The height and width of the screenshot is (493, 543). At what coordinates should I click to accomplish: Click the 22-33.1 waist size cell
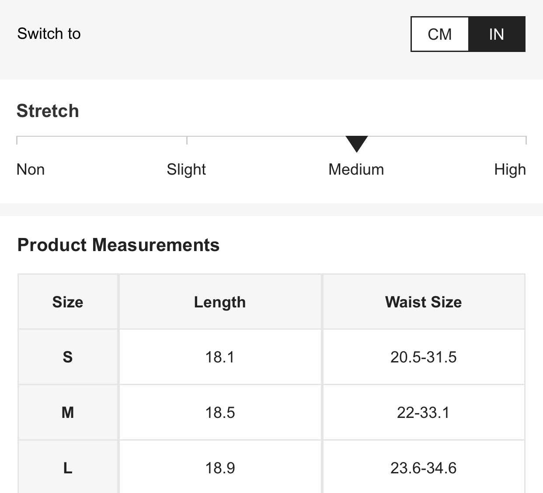tap(423, 413)
